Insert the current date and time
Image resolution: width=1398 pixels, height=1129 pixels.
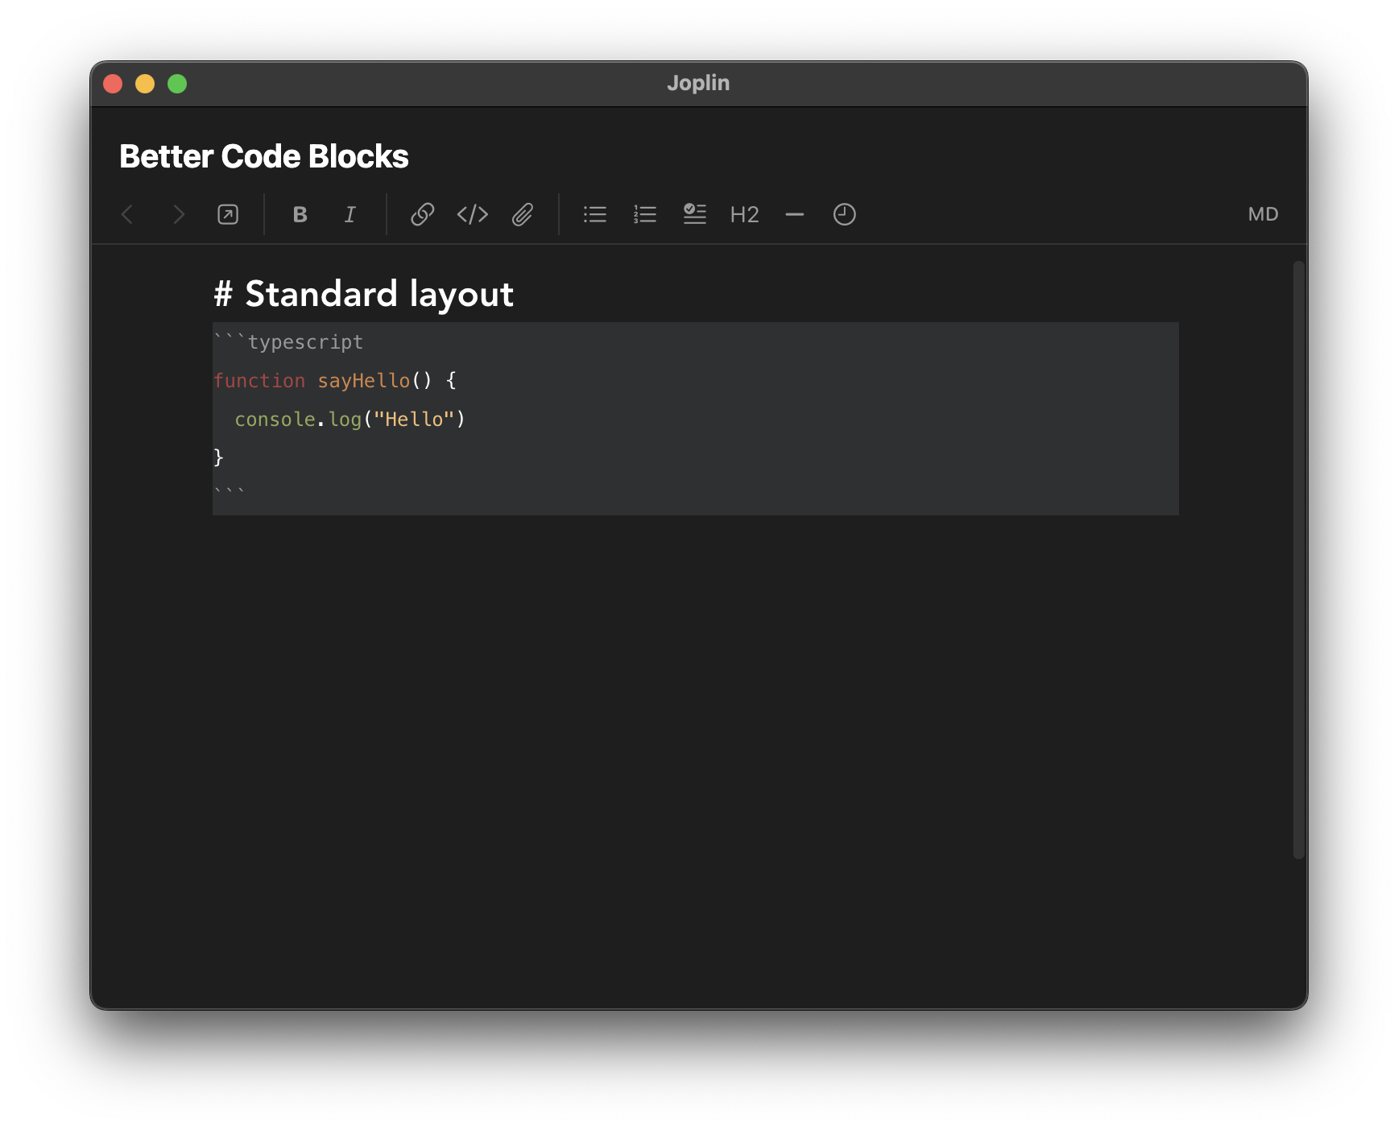click(844, 214)
